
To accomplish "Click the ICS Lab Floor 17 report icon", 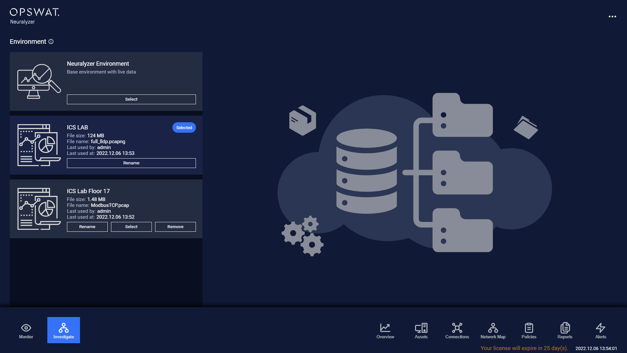I will point(39,209).
